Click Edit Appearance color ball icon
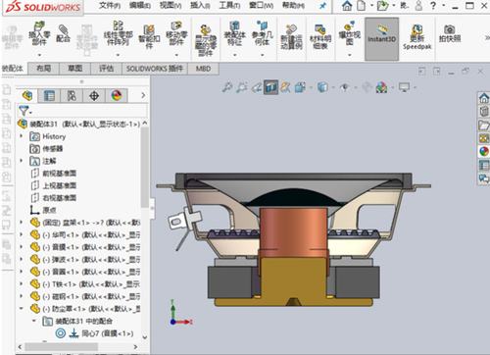This screenshot has height=355, width=490. 367,87
